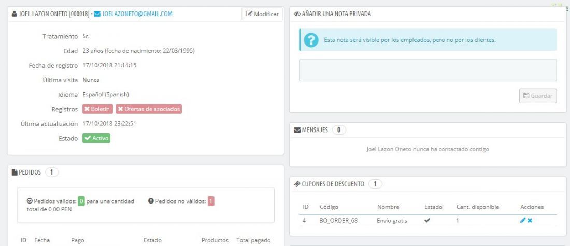
Task: Click the Guardar button for the private note
Action: [x=538, y=96]
